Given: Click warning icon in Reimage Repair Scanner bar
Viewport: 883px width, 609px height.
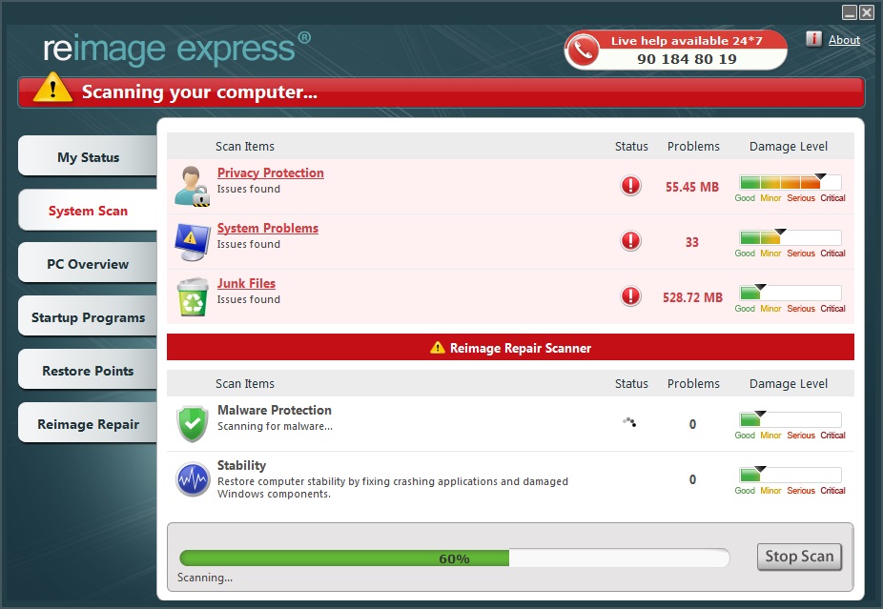Looking at the screenshot, I should tap(437, 347).
